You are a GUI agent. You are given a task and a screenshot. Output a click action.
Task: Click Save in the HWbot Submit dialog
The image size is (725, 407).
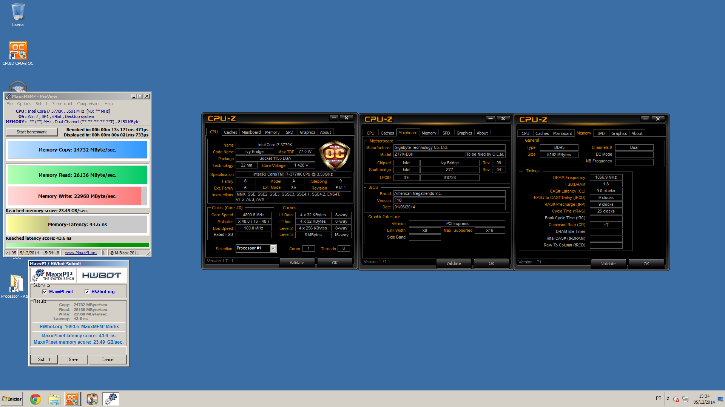74,360
